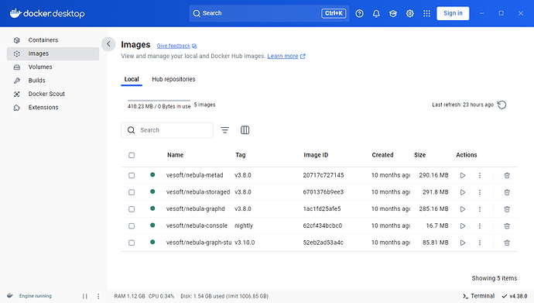The height and width of the screenshot is (303, 534).
Task: Open the Settings gear
Action: point(409,13)
